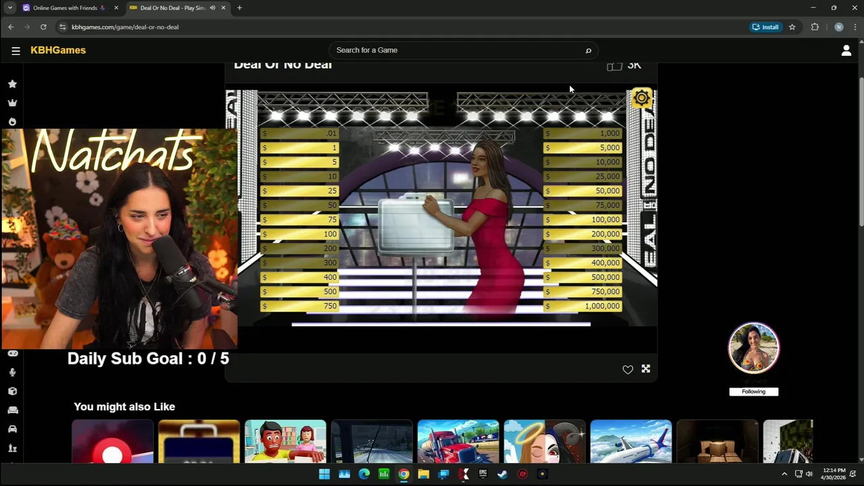The height and width of the screenshot is (486, 864).
Task: Open Steam from taskbar
Action: (x=502, y=475)
